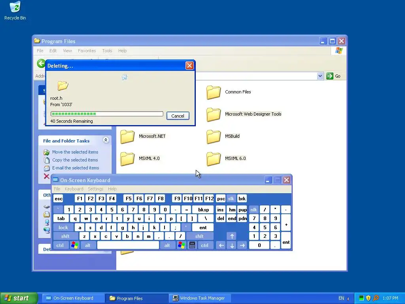Click the deletion progress bar
This screenshot has width=405, height=304.
pyautogui.click(x=107, y=114)
